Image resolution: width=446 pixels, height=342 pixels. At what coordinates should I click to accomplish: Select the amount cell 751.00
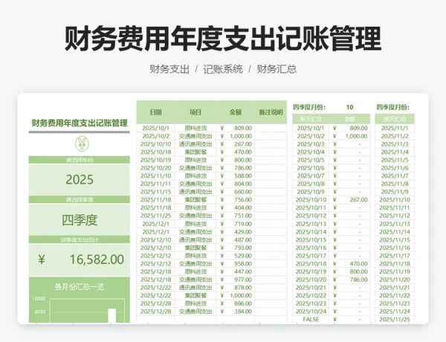236,216
